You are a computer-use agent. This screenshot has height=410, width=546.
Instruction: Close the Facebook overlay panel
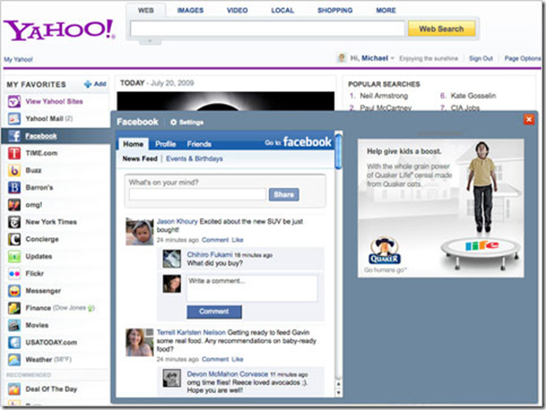point(529,120)
